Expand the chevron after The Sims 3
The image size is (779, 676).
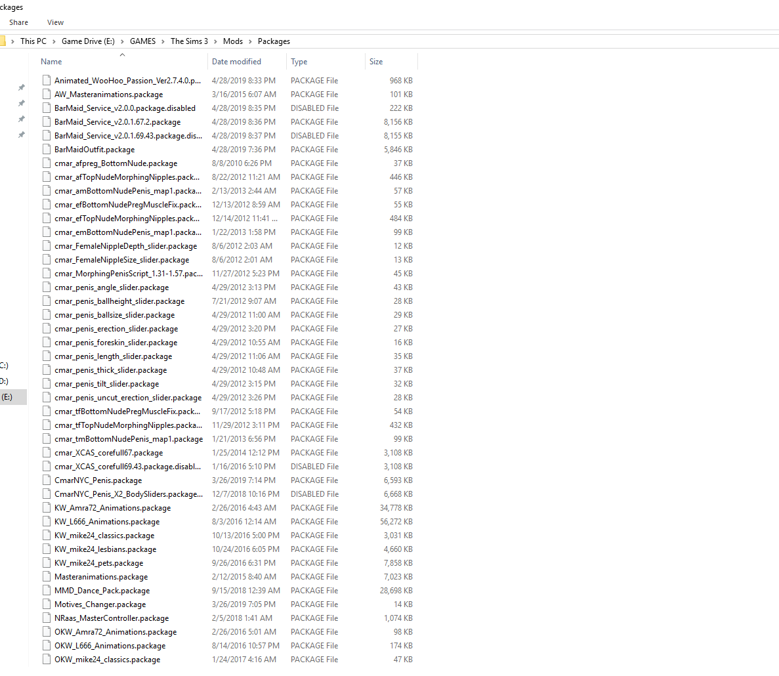point(215,41)
